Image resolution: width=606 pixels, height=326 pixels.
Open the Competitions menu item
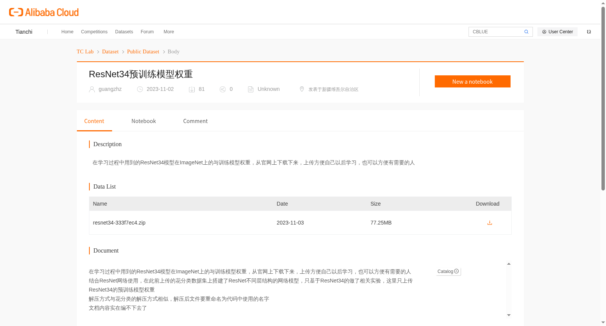[94, 32]
